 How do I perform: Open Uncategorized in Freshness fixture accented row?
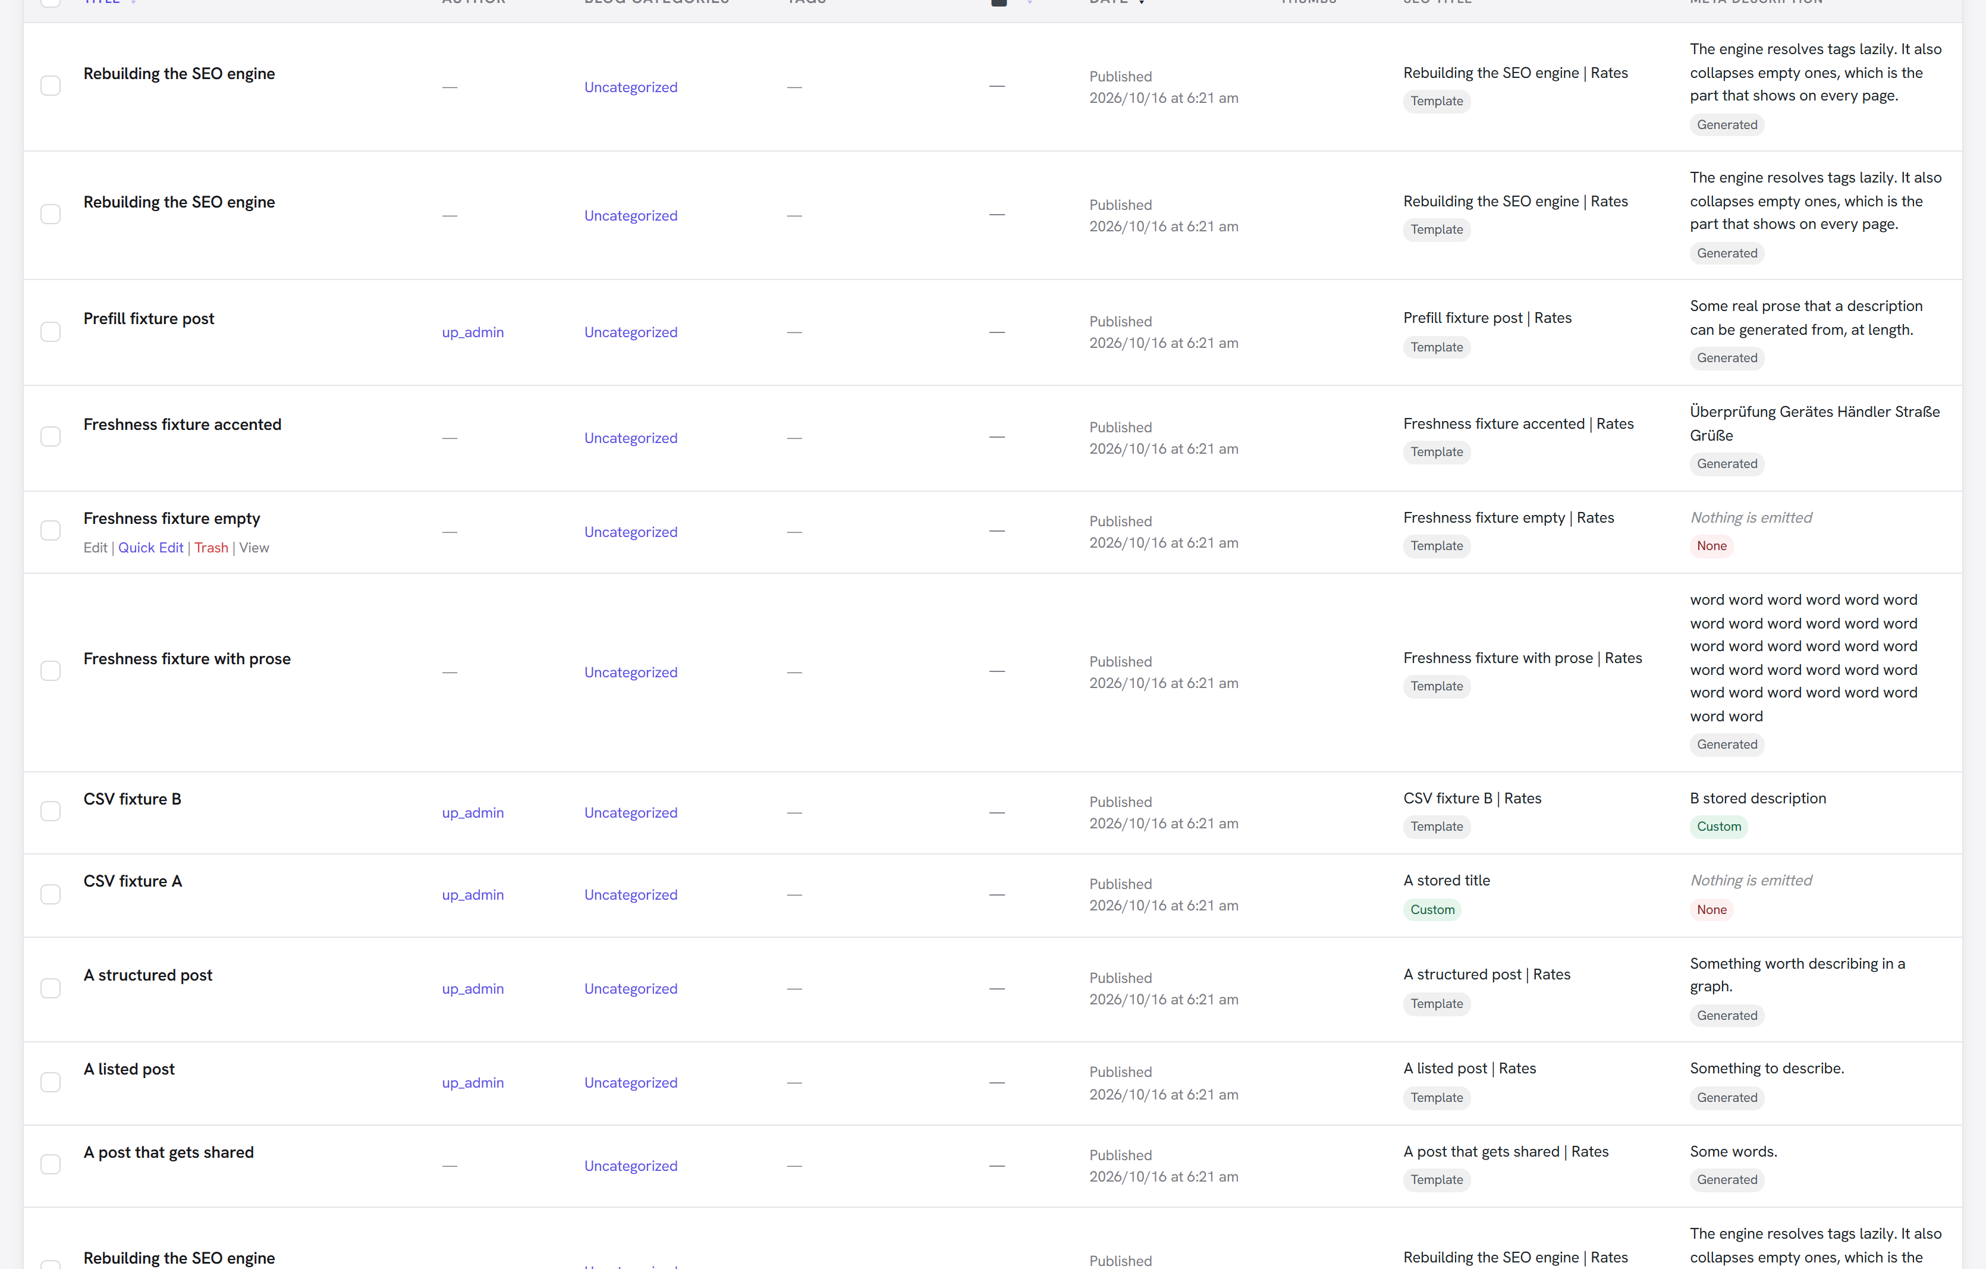(631, 438)
